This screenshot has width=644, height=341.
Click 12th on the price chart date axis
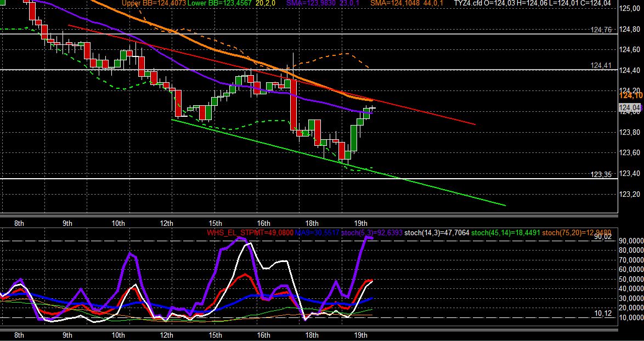(167, 223)
